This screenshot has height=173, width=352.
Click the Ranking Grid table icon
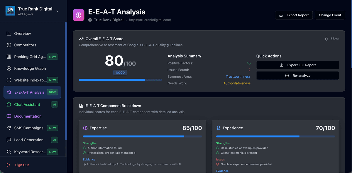pos(9,57)
